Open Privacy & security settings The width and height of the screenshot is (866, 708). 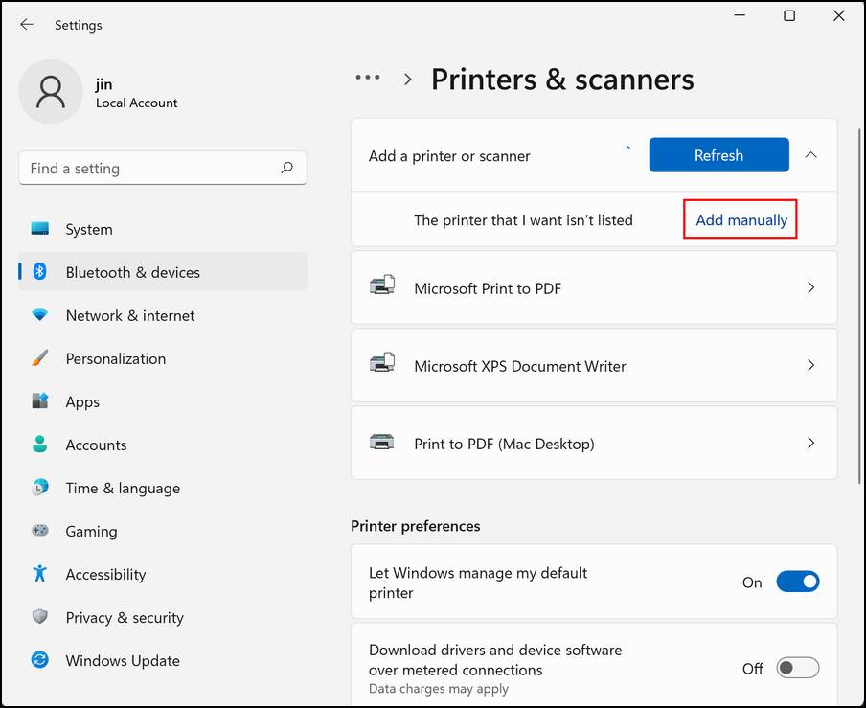click(x=124, y=618)
